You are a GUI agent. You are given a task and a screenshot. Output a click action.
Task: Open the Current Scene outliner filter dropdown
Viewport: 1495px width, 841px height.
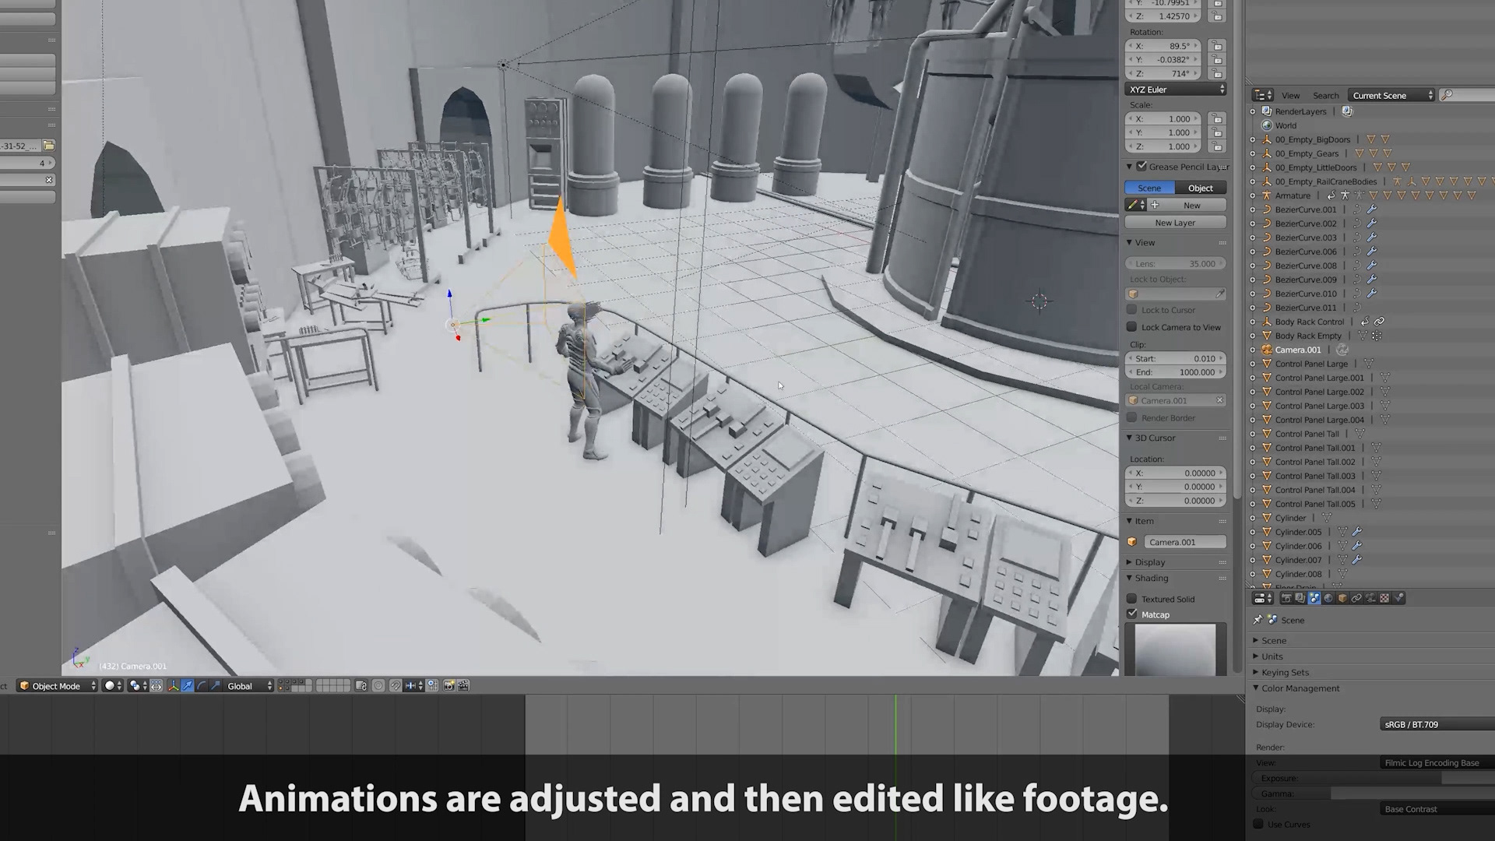point(1391,95)
